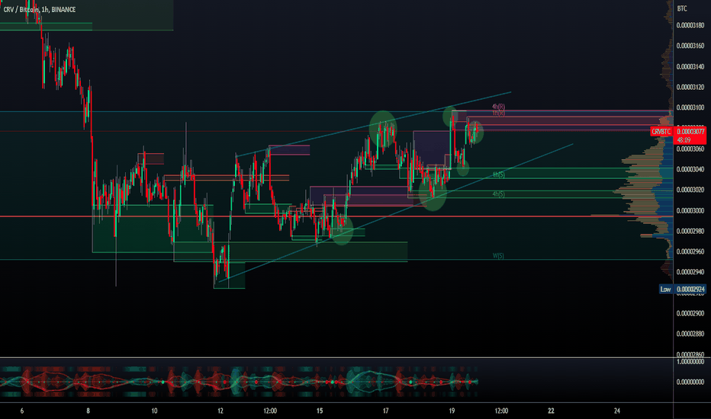Click the current price tag 0.00003077
The image size is (711, 419).
690,132
